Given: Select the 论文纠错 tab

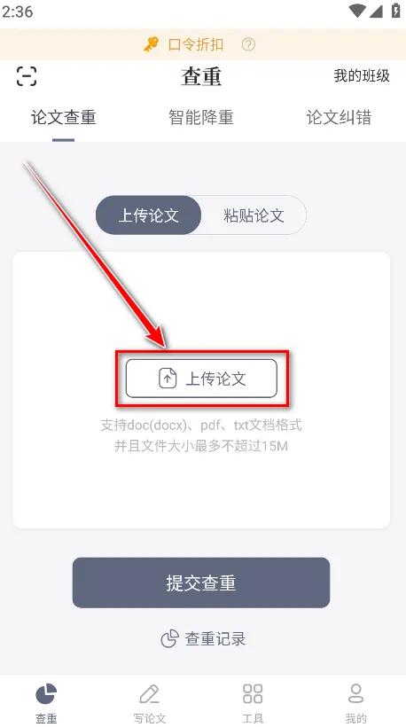Looking at the screenshot, I should click(339, 117).
